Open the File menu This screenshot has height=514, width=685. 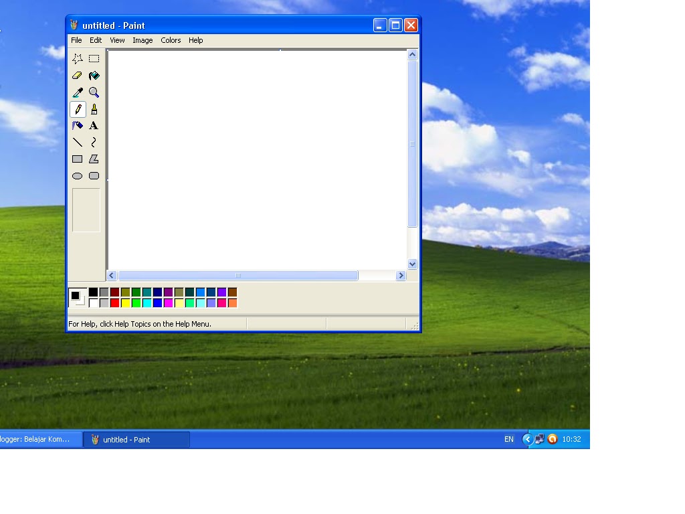coord(76,40)
